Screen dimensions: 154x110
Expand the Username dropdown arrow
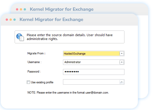tap(122, 62)
